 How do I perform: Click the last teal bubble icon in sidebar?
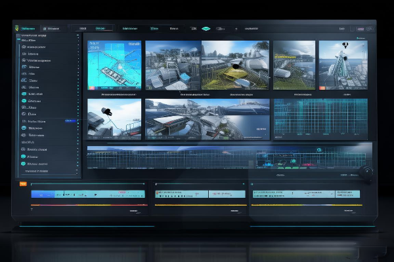24,158
